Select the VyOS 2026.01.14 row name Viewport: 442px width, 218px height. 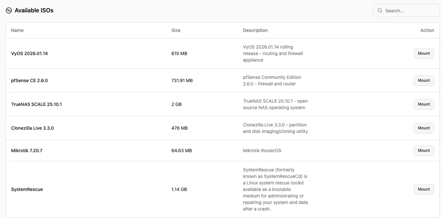(x=29, y=53)
